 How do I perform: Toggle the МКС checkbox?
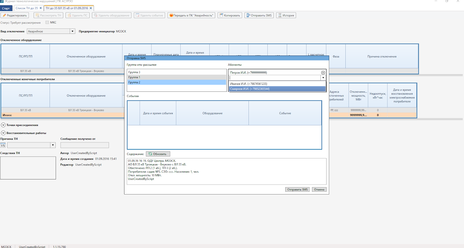coord(47,22)
